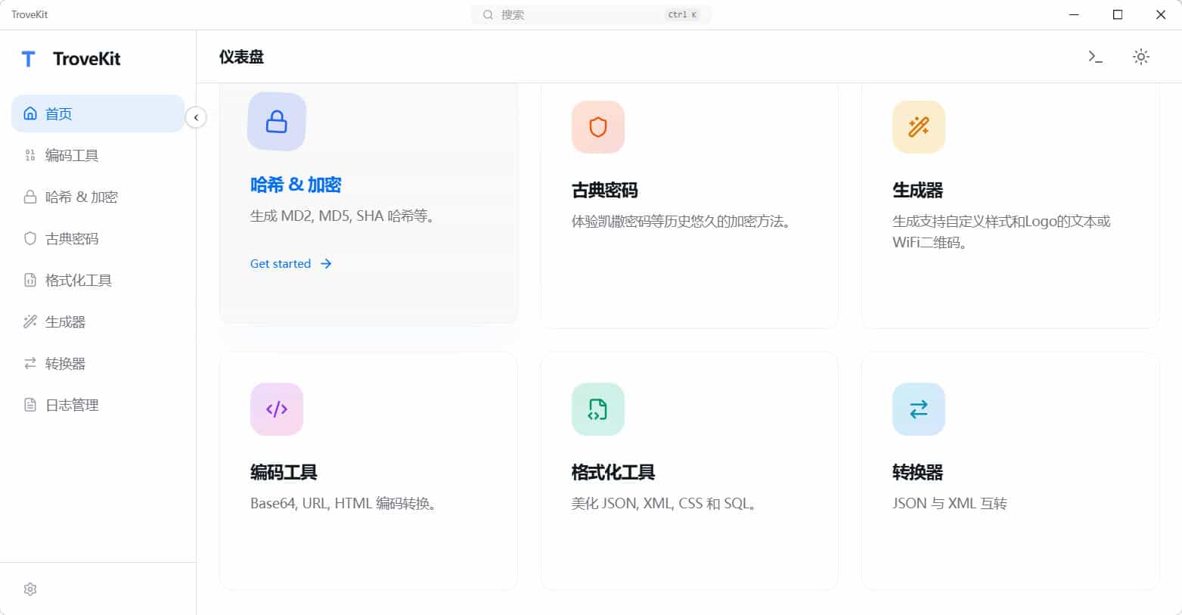Click the </> icon on the 编码工具 card

pos(276,408)
